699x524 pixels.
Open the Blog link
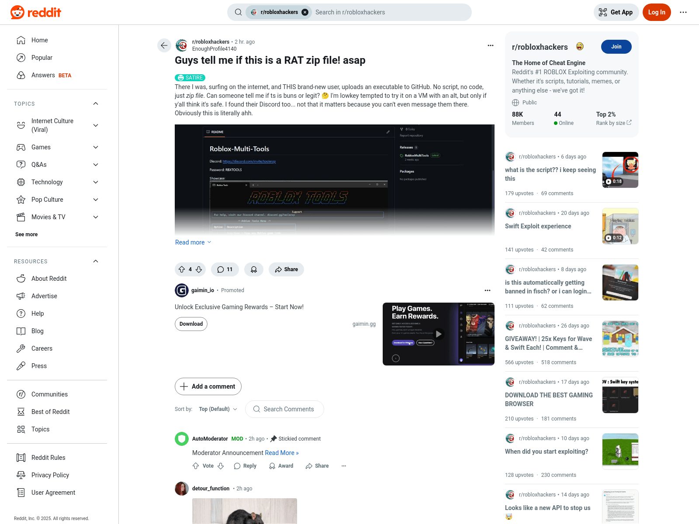[x=57, y=331]
